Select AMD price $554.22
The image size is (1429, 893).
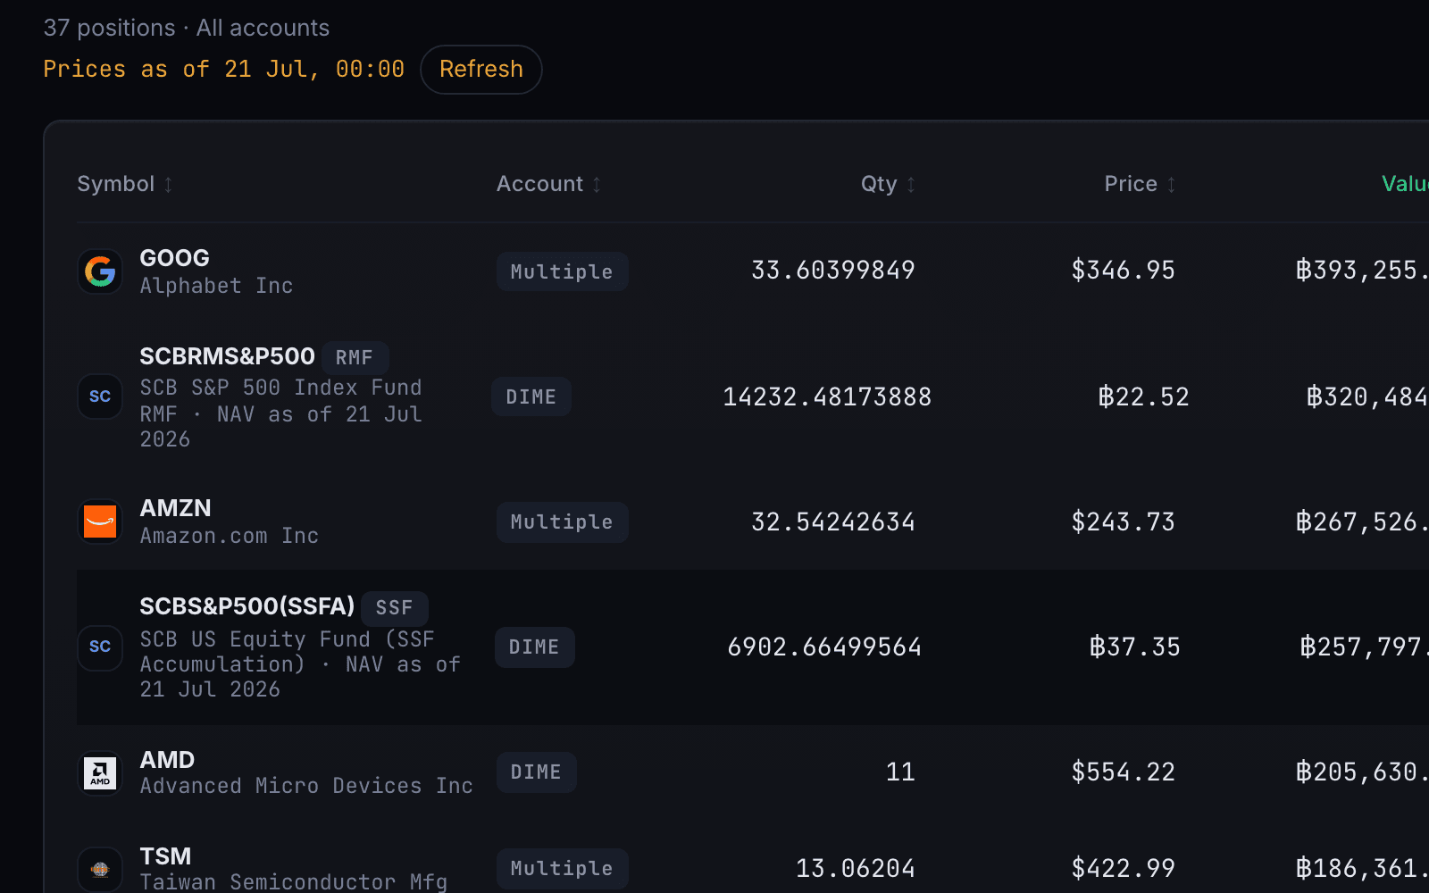tap(1123, 772)
